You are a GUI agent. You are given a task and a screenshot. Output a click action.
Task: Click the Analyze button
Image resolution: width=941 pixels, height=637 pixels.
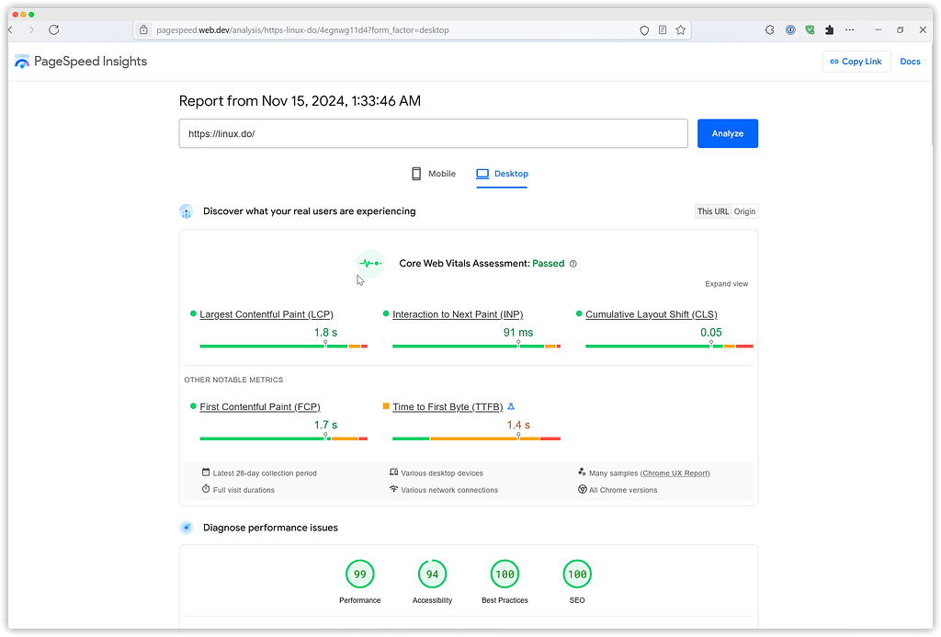pos(728,133)
